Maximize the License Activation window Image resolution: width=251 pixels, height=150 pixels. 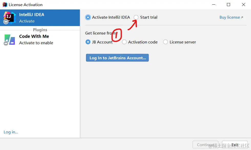tap(228, 5)
